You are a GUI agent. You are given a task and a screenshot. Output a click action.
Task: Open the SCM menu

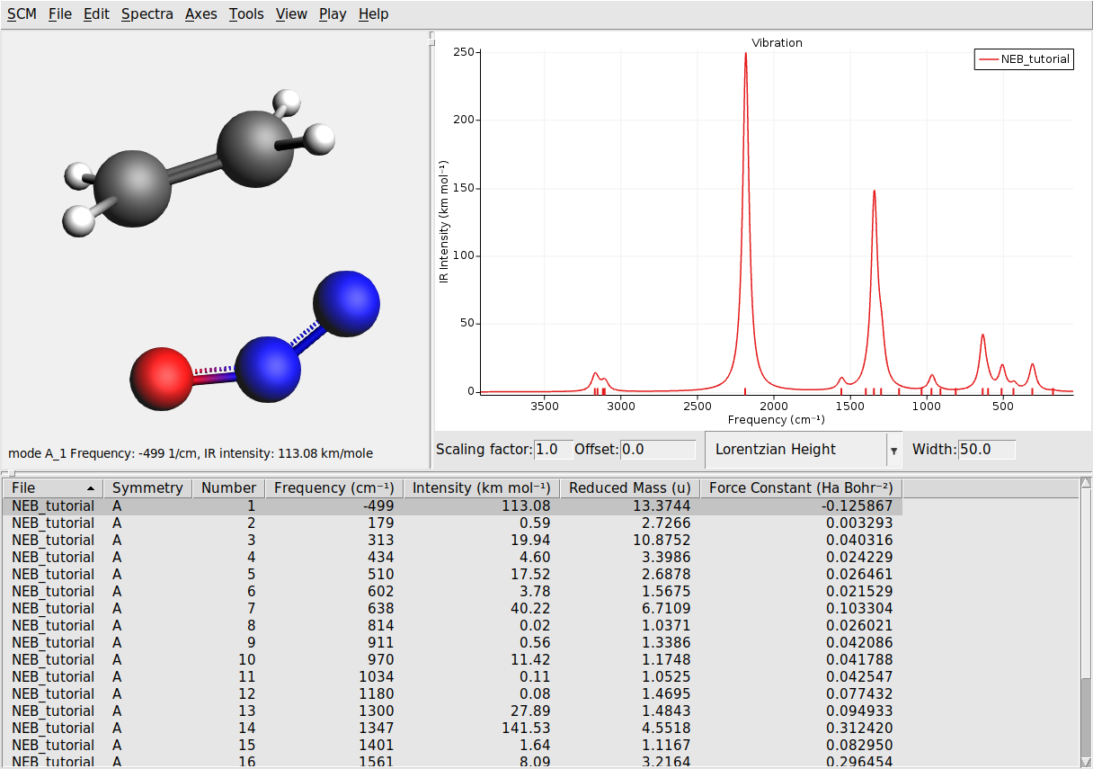tap(21, 13)
